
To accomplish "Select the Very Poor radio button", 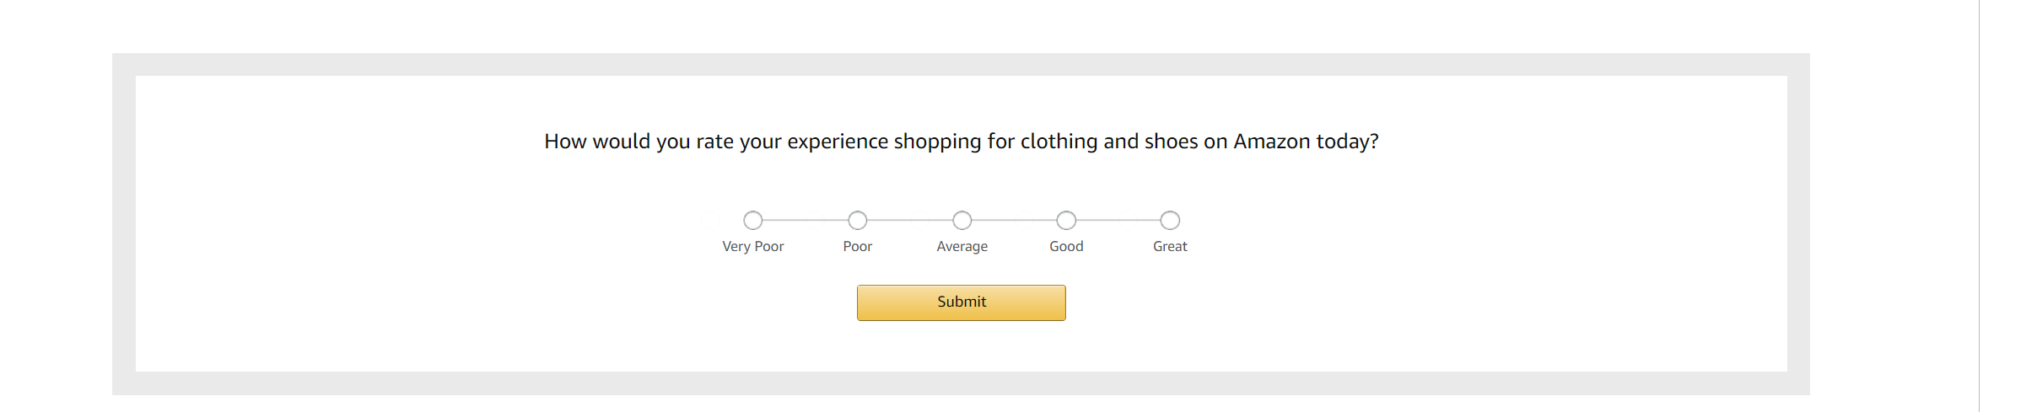I will coord(753,221).
